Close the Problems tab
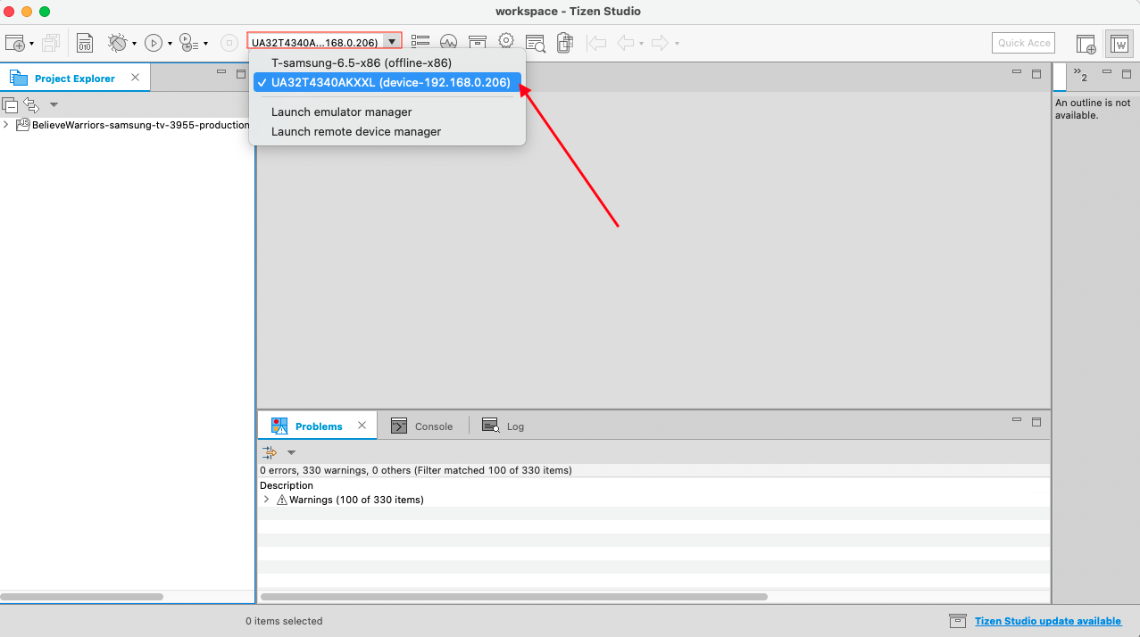This screenshot has width=1140, height=637. pyautogui.click(x=362, y=426)
